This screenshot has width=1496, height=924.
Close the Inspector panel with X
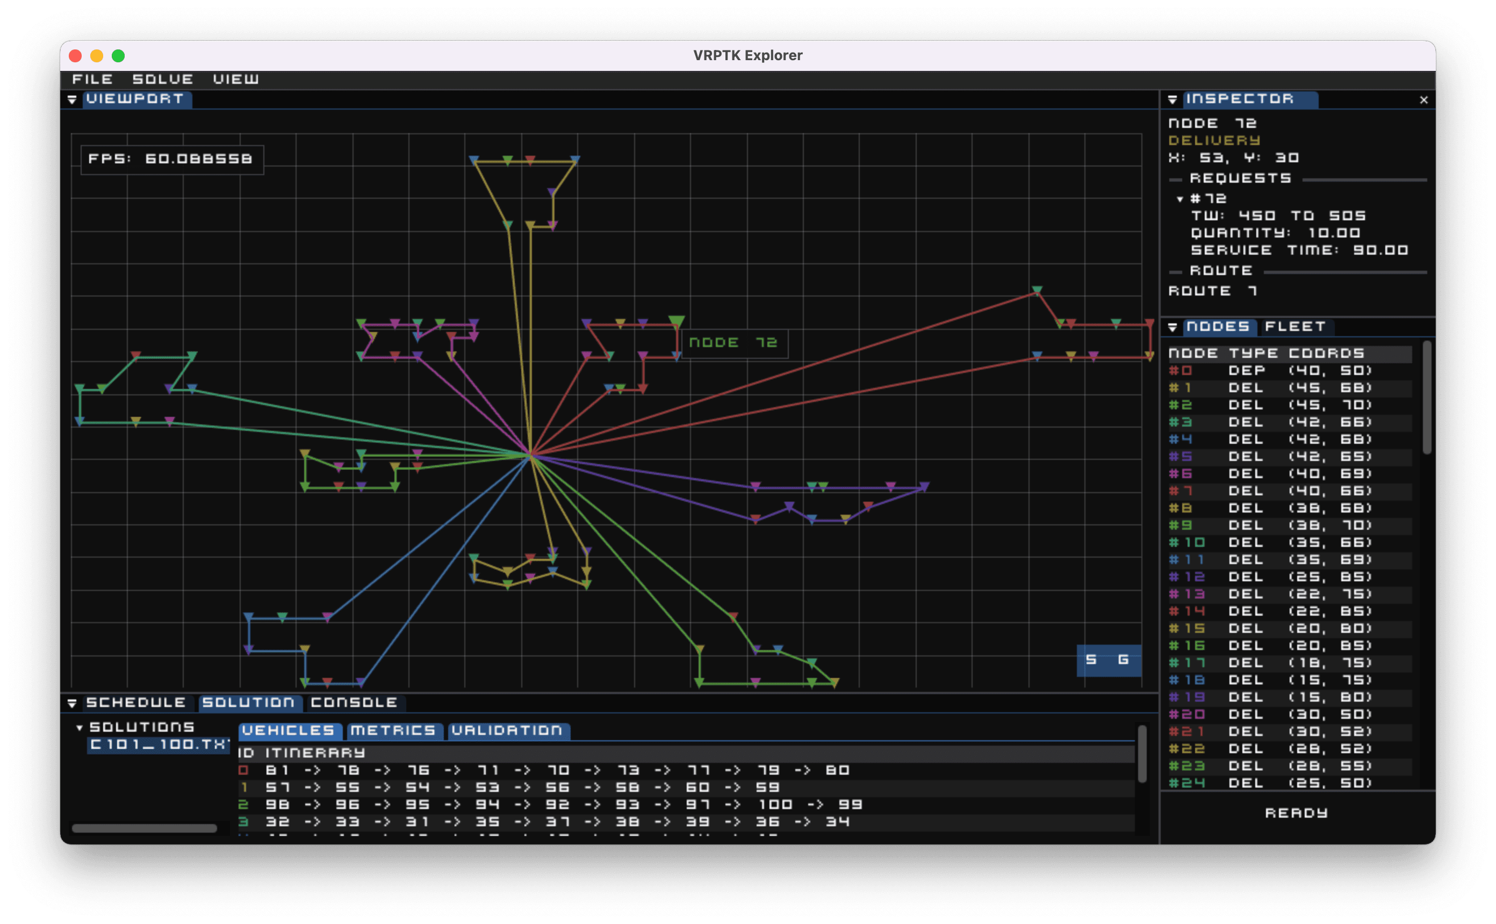[x=1423, y=100]
